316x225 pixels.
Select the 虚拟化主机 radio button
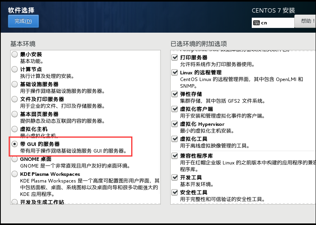click(15, 129)
